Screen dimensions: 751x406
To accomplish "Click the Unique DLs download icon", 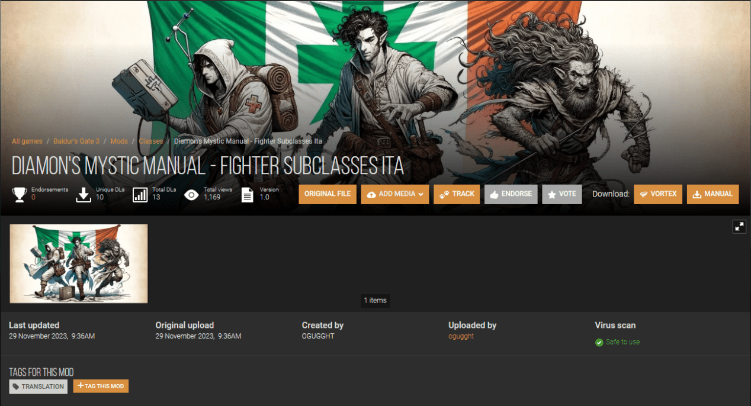I will pos(84,195).
